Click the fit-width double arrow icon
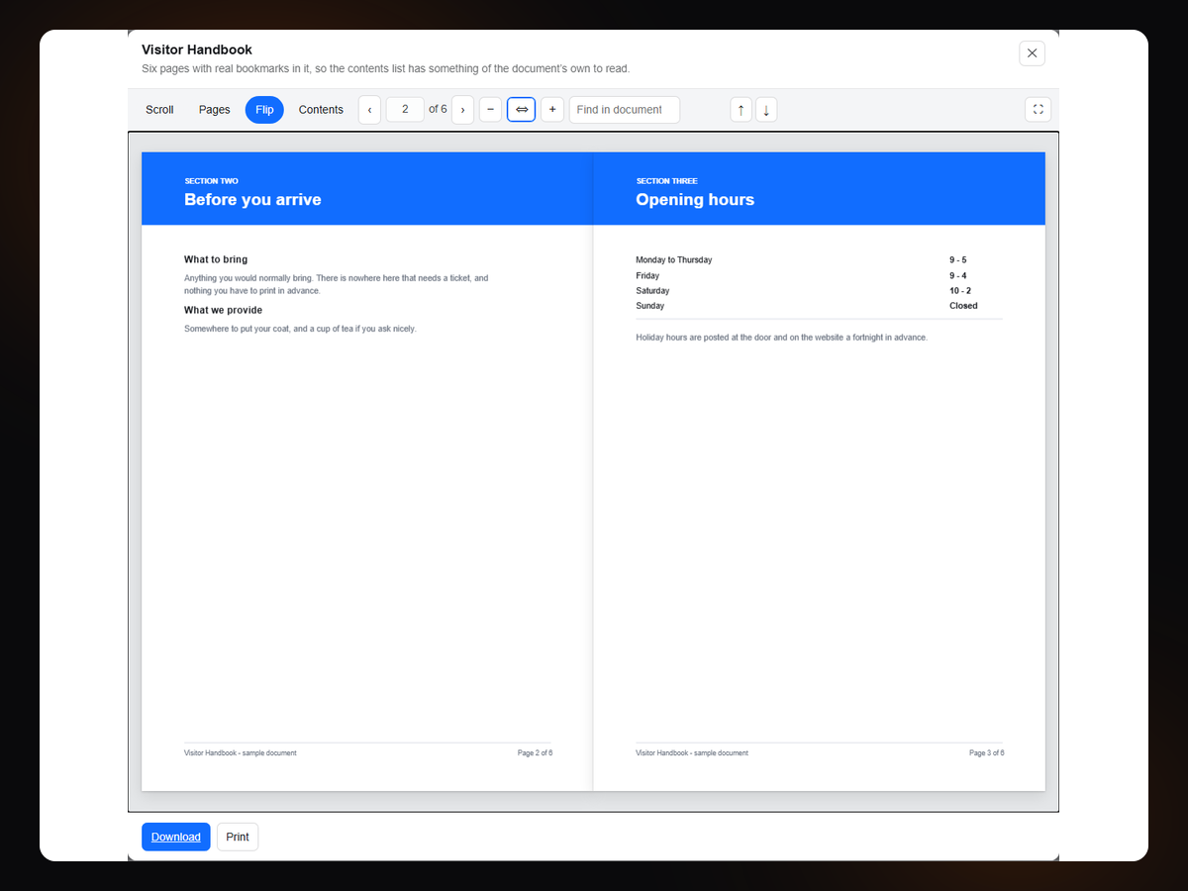1188x891 pixels. pyautogui.click(x=522, y=110)
